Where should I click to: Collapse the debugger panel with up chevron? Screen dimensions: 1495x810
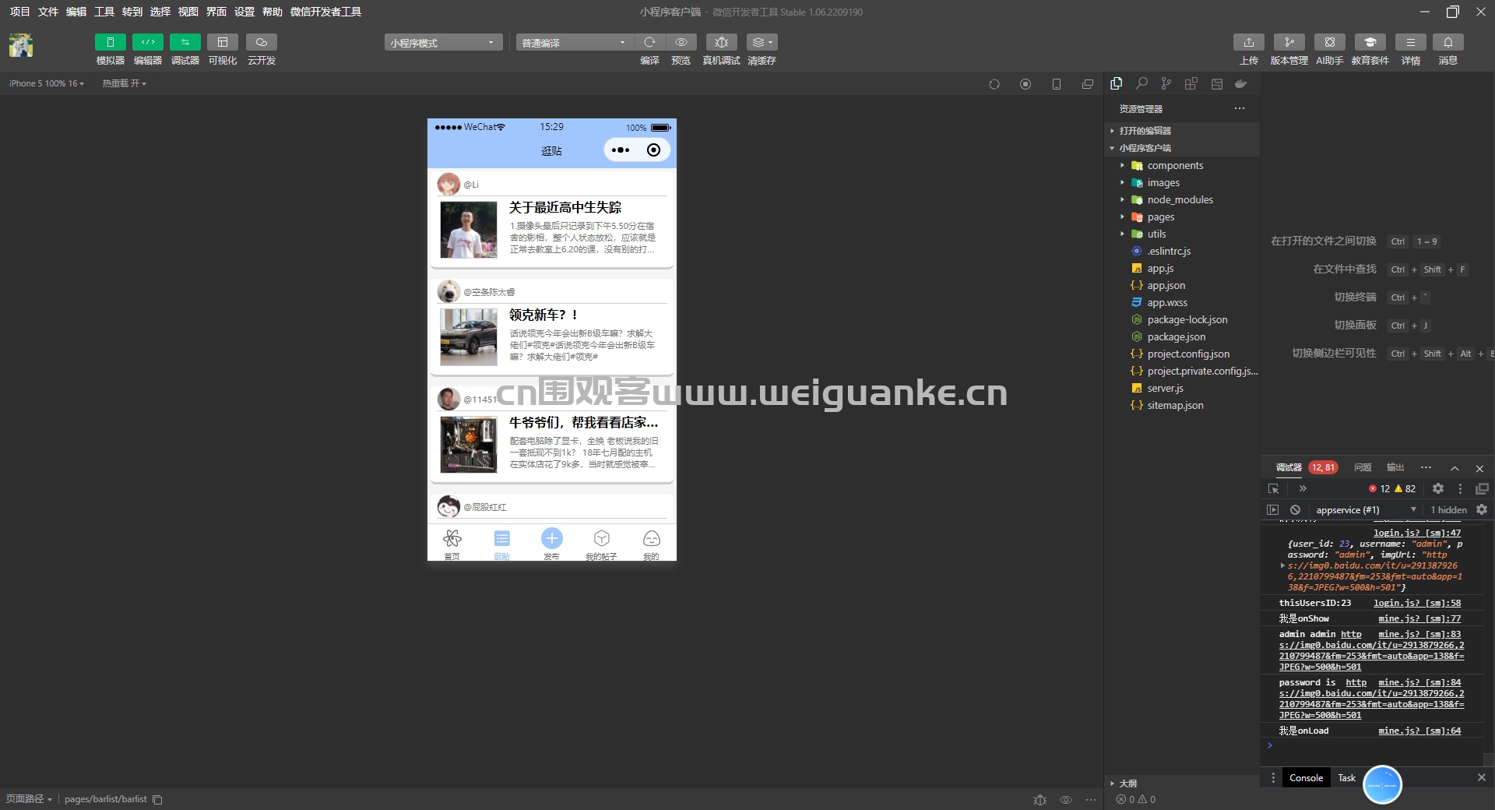click(1455, 468)
